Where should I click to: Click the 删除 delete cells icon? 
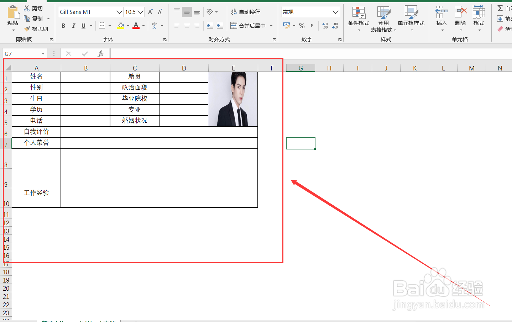460,16
